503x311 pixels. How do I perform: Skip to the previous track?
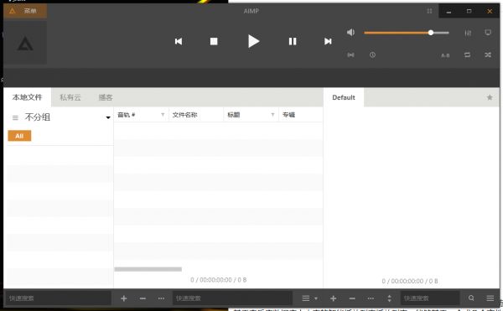click(x=179, y=41)
